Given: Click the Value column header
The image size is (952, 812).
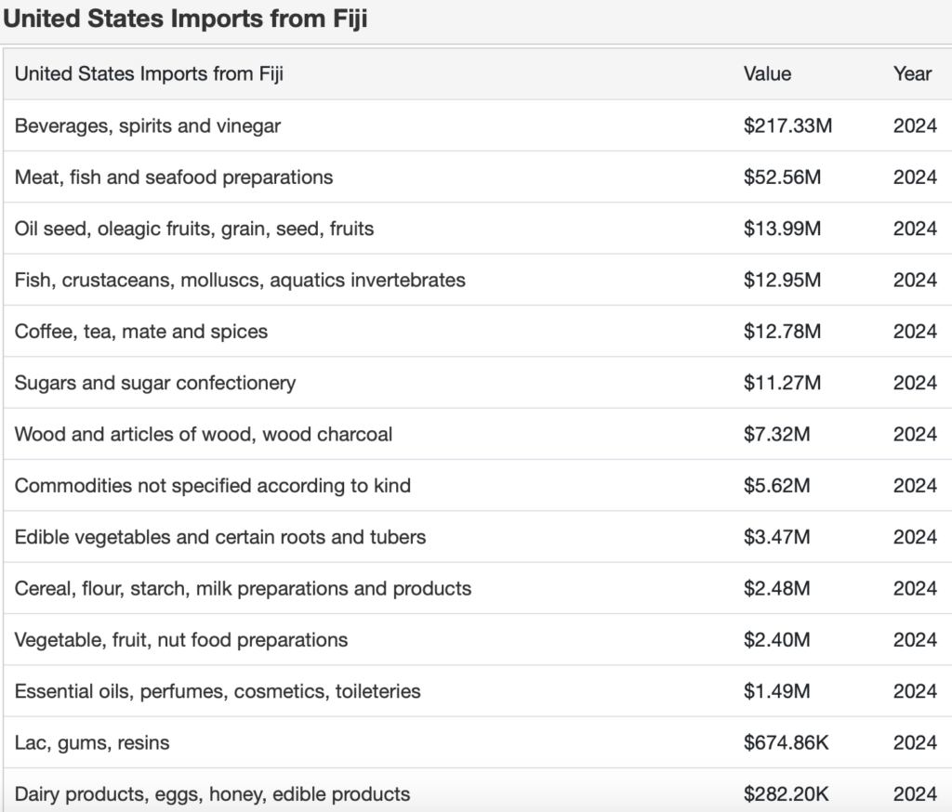Looking at the screenshot, I should click(767, 74).
